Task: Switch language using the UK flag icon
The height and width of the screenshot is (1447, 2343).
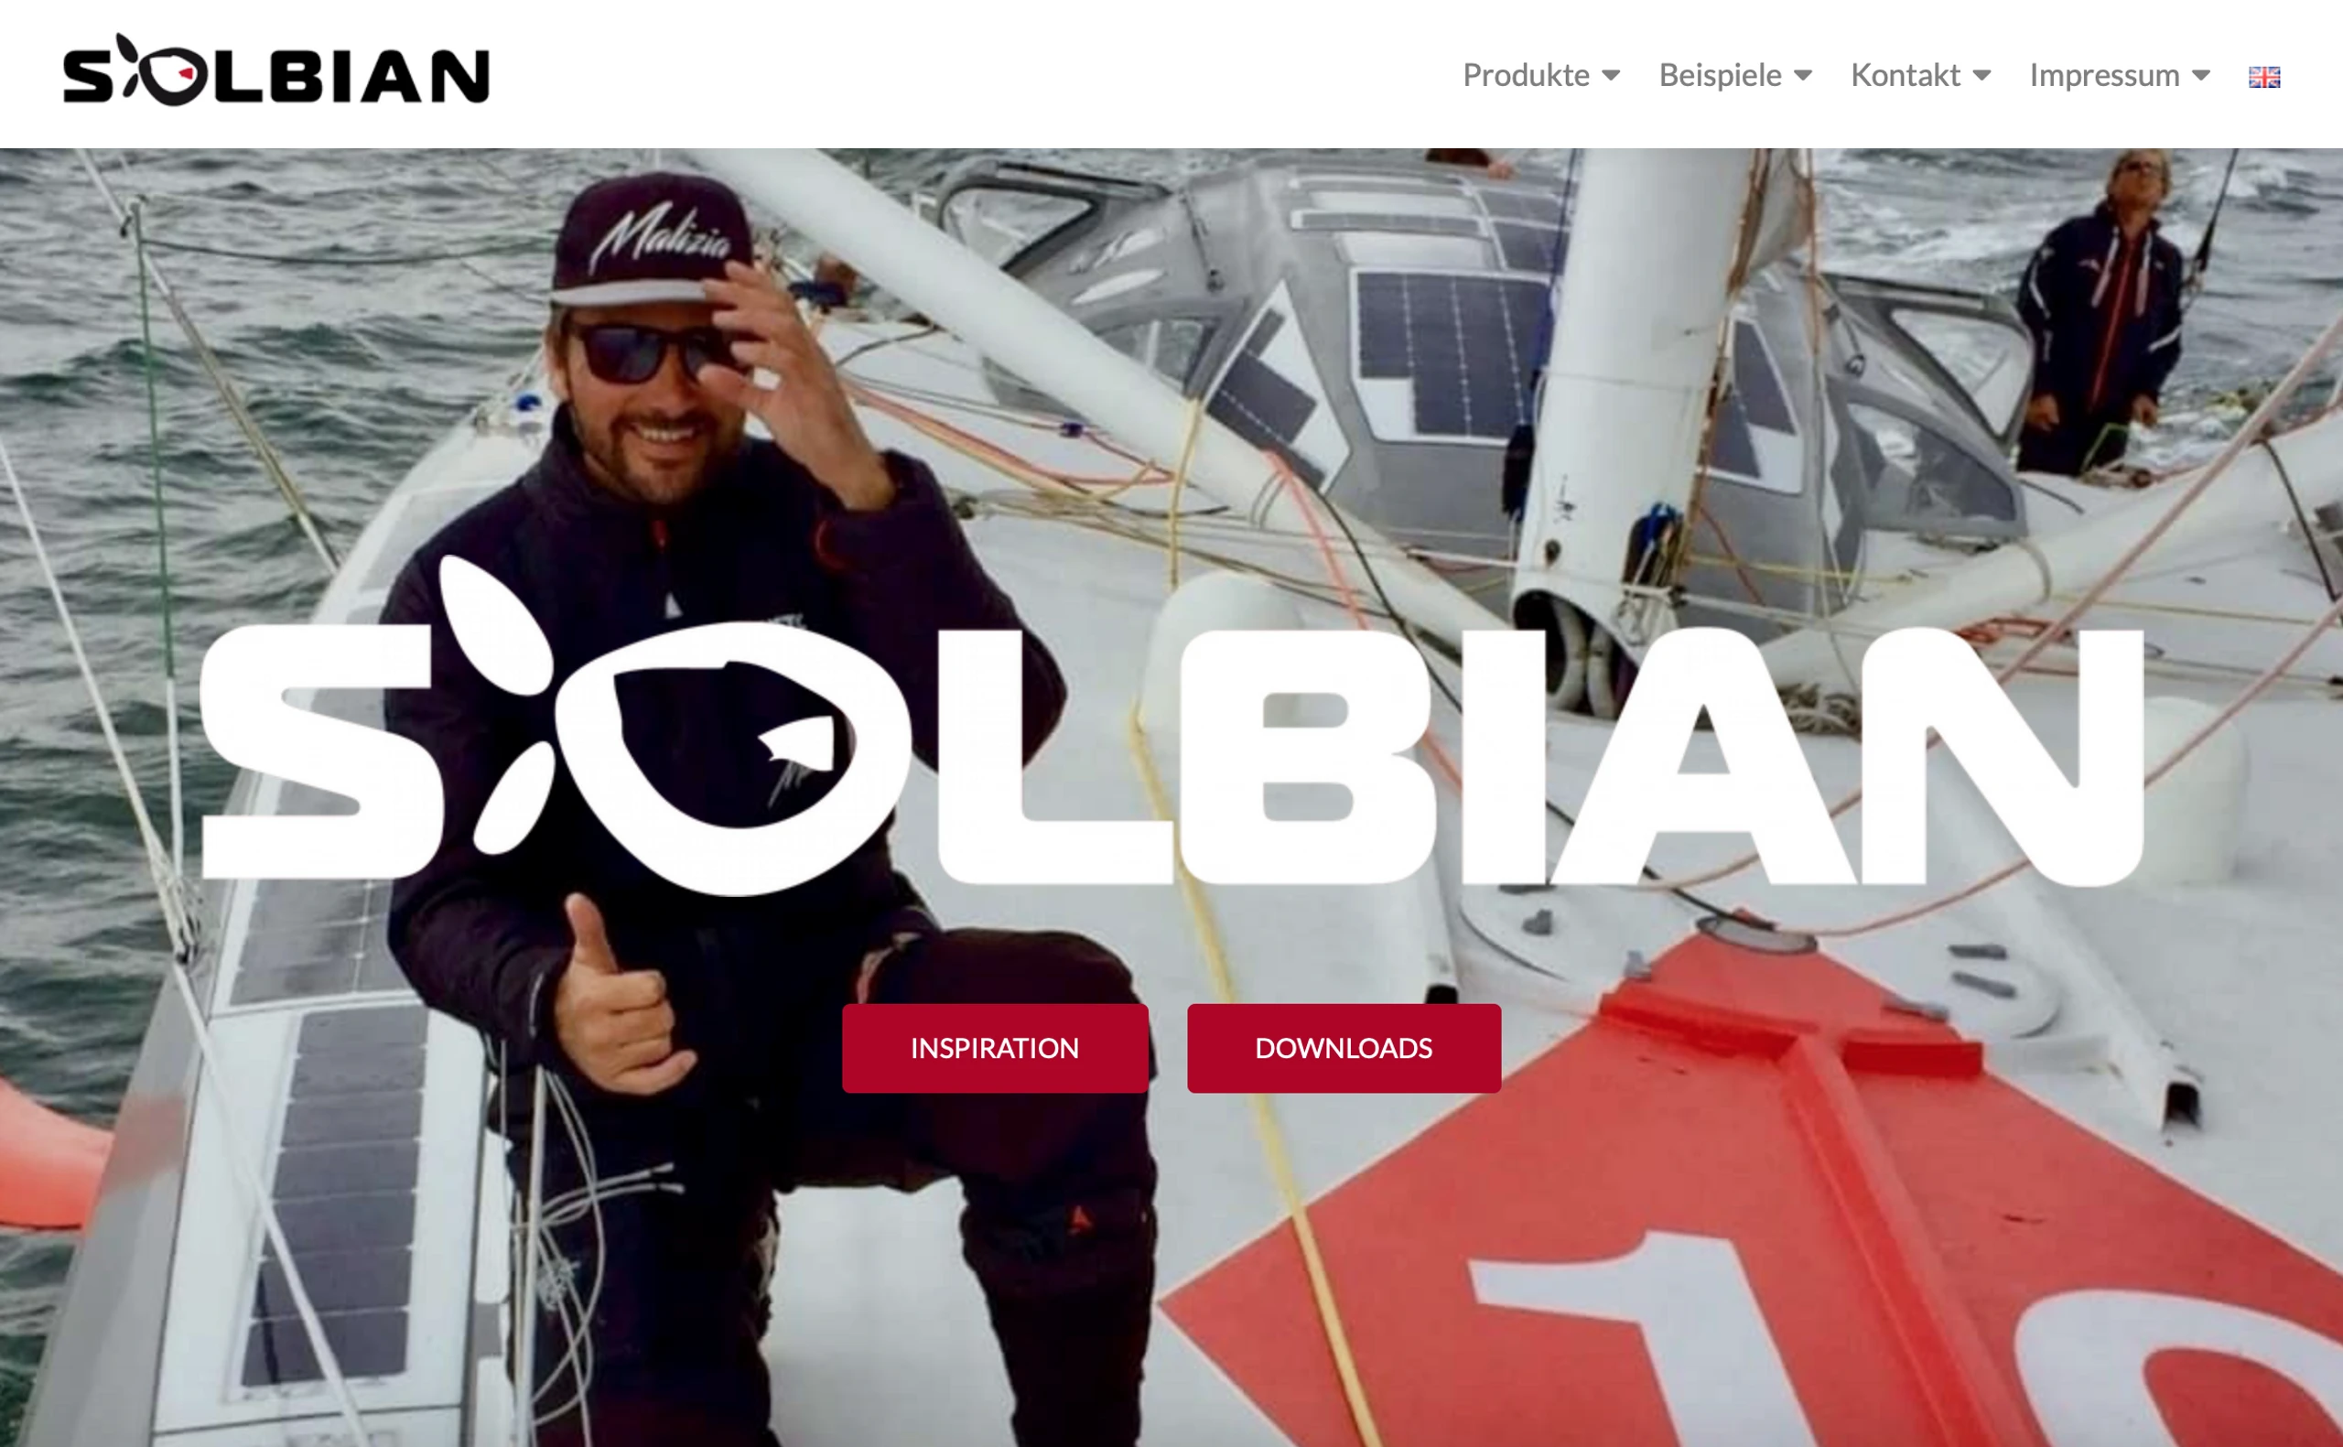Action: click(2263, 77)
